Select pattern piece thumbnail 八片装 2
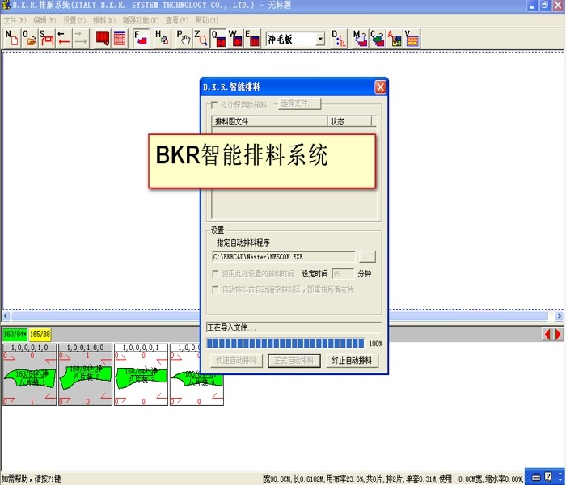566x485 pixels. point(85,374)
